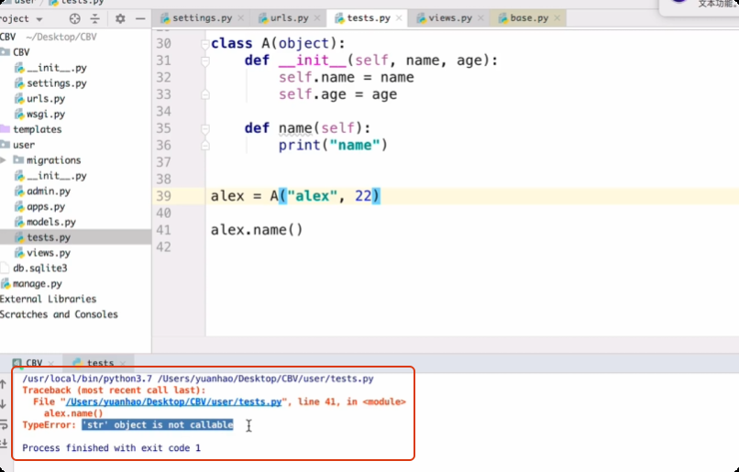Fold name method at line 35 gutter
This screenshot has width=739, height=472.
pyautogui.click(x=205, y=129)
